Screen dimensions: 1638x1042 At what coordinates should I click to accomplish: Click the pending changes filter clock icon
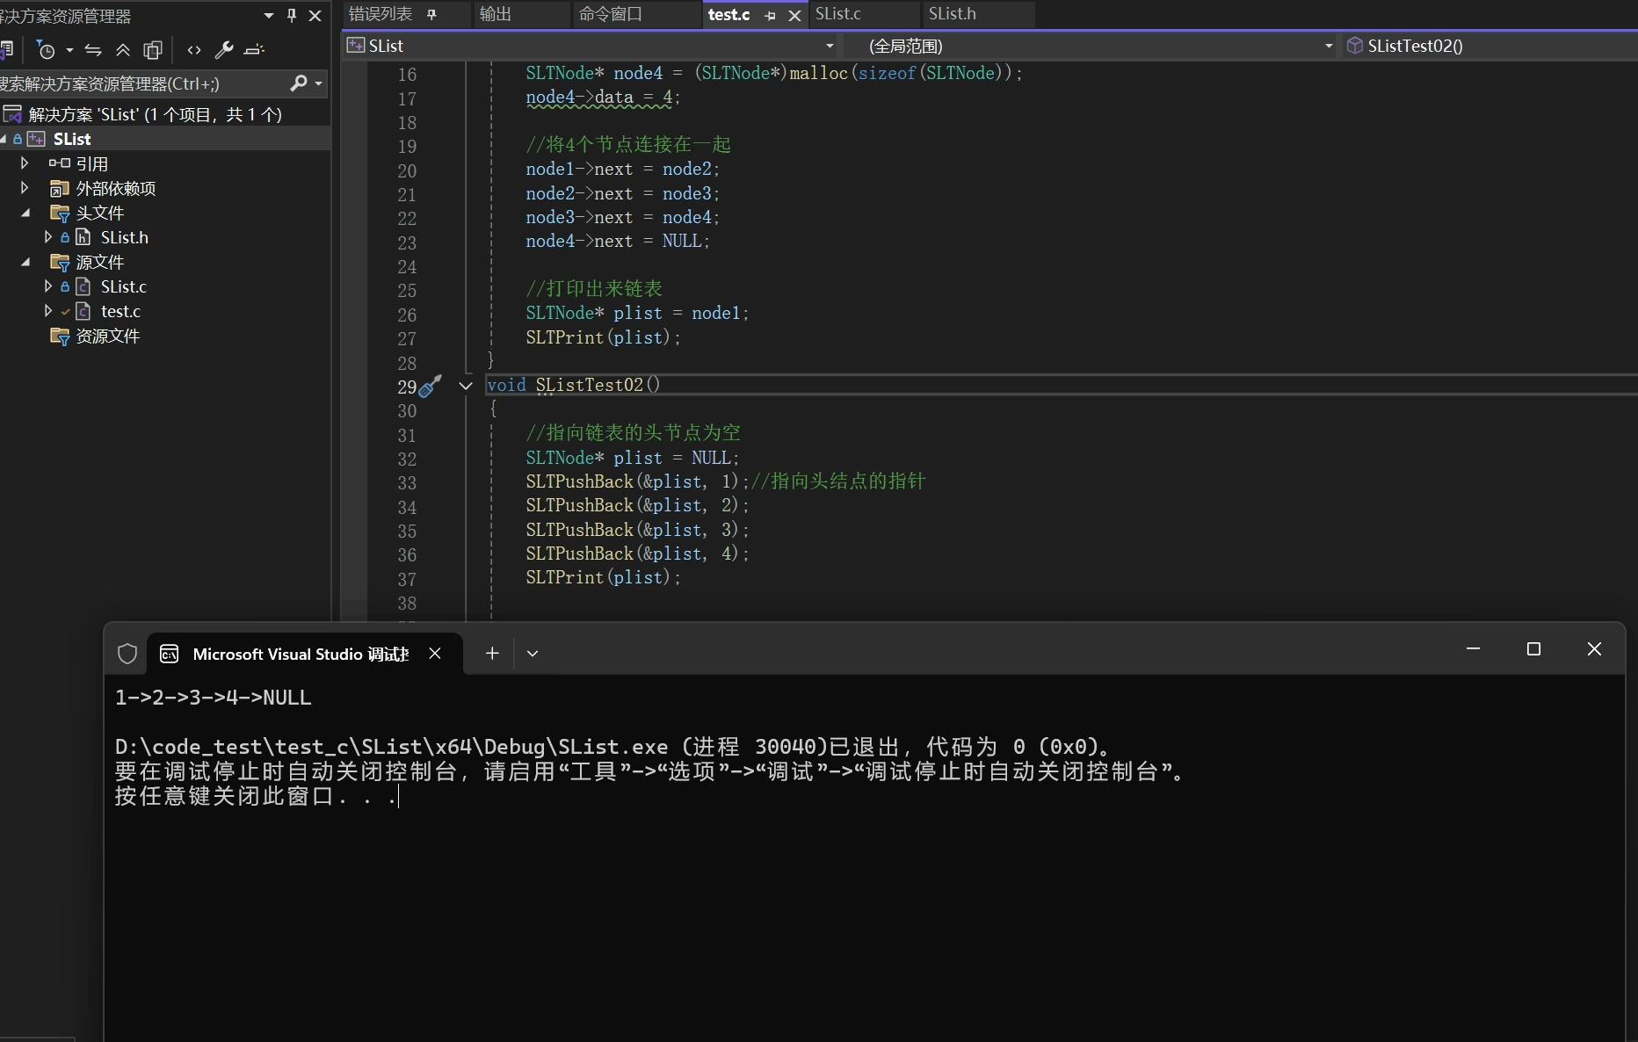pos(46,50)
